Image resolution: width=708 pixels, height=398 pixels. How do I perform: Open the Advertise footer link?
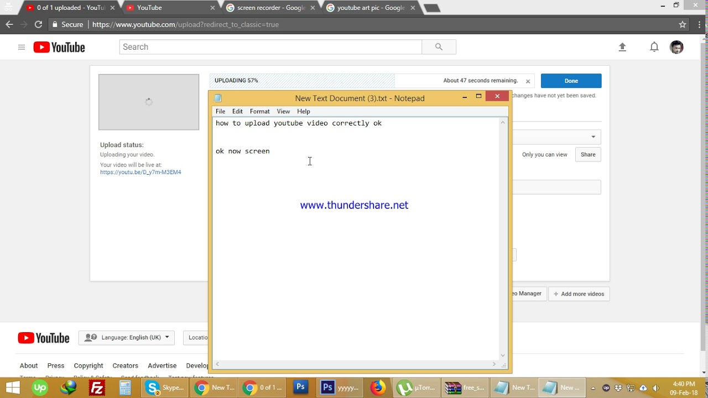tap(162, 365)
